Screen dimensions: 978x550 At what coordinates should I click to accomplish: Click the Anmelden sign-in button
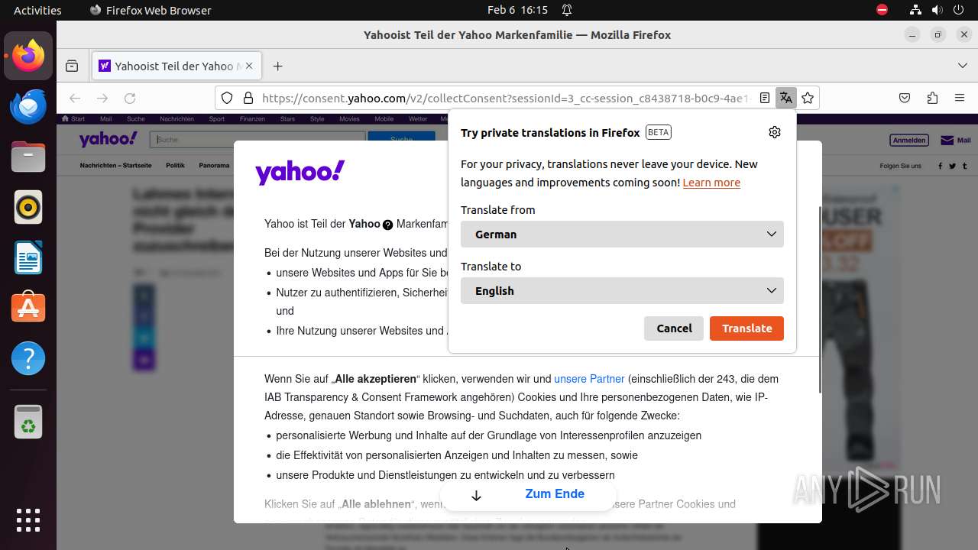[909, 141]
